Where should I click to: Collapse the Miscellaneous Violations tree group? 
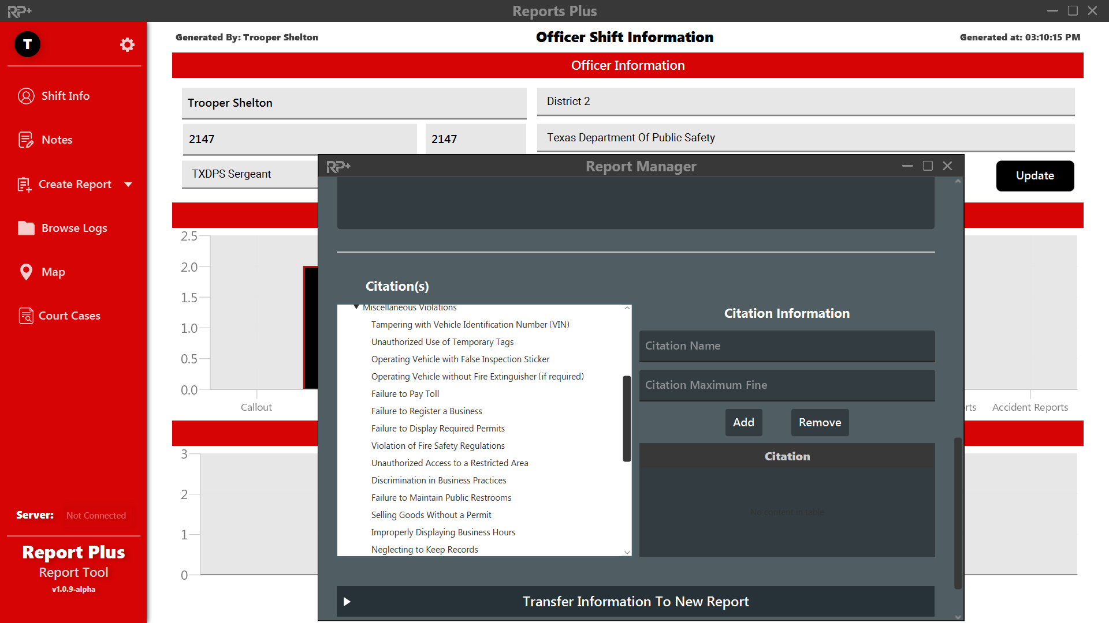tap(356, 307)
